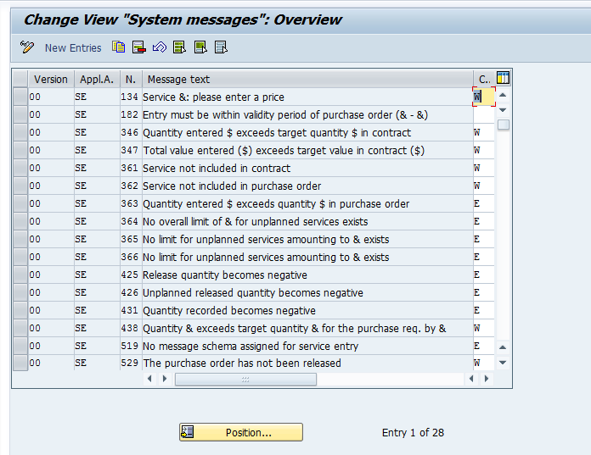Click the Position... button
591x455 pixels.
(241, 432)
